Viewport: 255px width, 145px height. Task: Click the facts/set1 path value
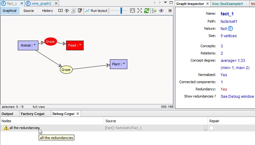[229, 22]
